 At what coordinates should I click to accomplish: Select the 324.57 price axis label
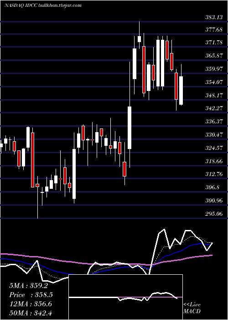coord(214,148)
